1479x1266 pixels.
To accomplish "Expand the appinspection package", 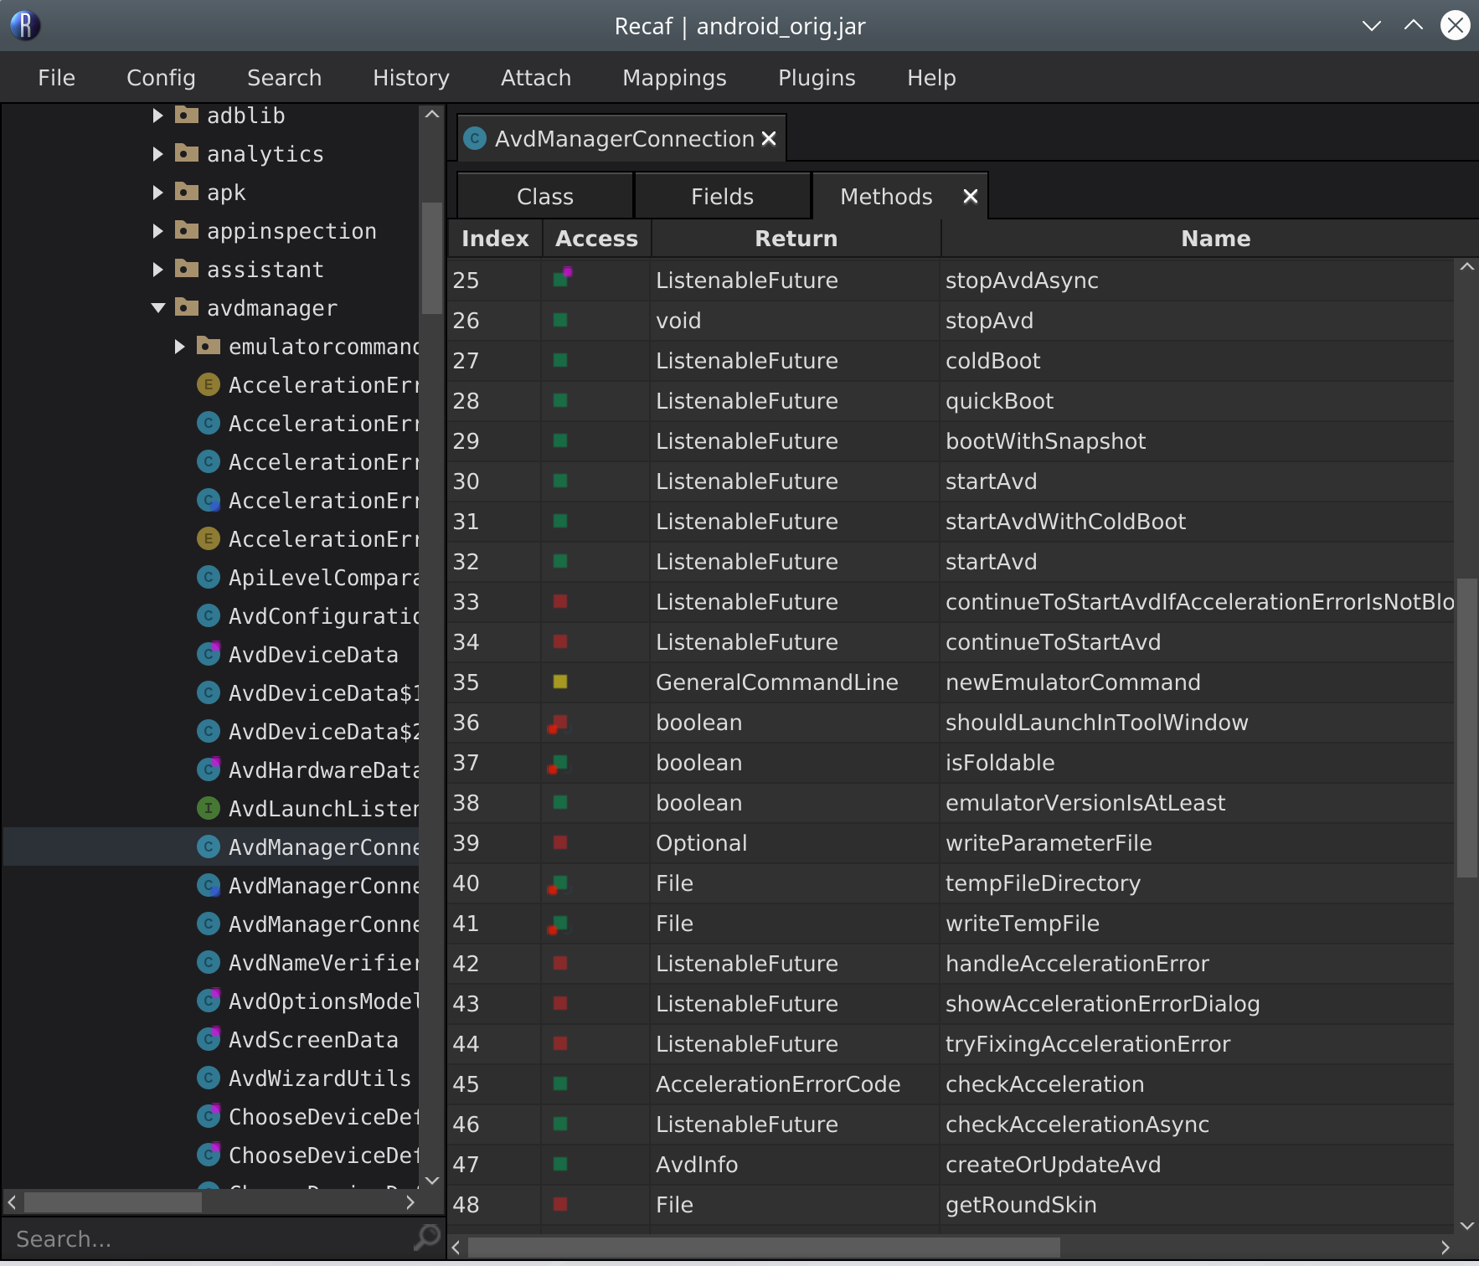I will pyautogui.click(x=157, y=231).
